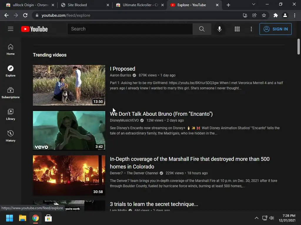The image size is (301, 225).
Task: Click We Don't Talk About Bruno title
Action: tap(161, 114)
